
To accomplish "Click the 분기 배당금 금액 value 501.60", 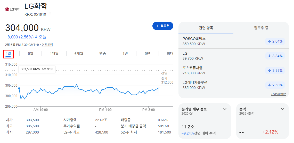I will [164, 126].
